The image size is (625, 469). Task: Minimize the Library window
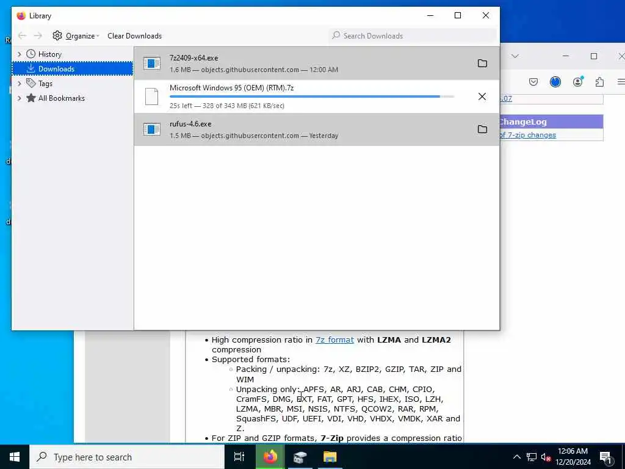coord(430,15)
